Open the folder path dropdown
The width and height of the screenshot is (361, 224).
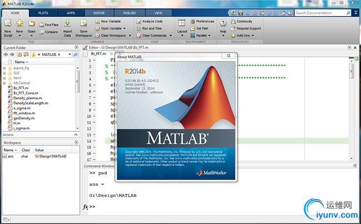click(69, 54)
